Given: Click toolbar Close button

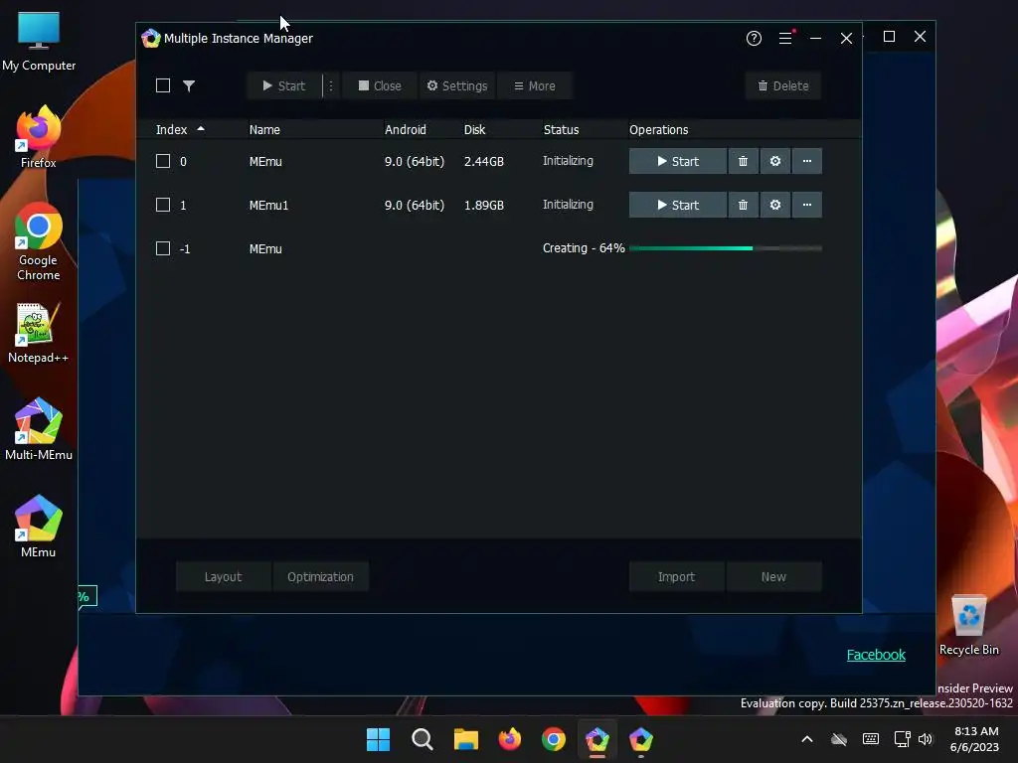Looking at the screenshot, I should pos(380,85).
